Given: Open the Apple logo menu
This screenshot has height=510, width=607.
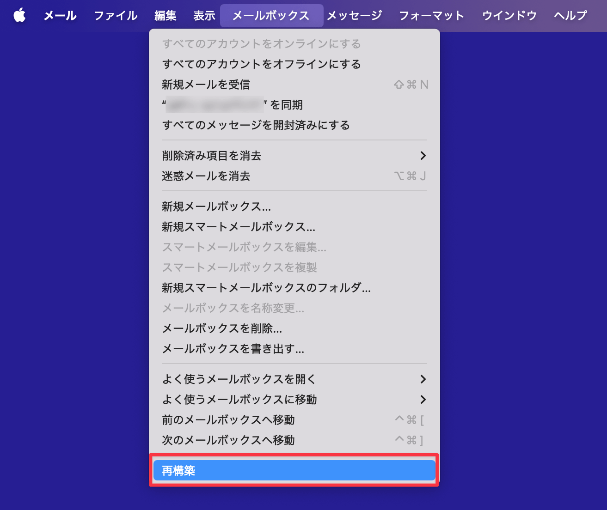Looking at the screenshot, I should click(x=19, y=16).
